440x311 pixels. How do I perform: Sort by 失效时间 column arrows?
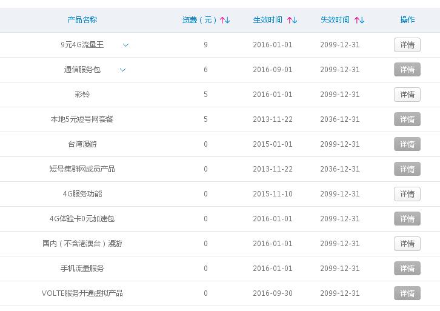pos(359,20)
